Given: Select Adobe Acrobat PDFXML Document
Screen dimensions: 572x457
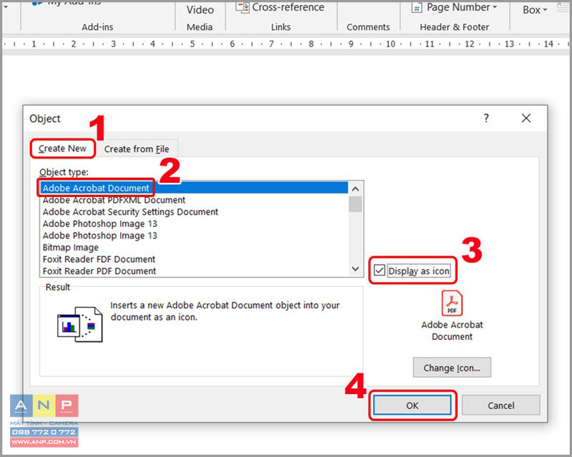Looking at the screenshot, I should (x=194, y=200).
